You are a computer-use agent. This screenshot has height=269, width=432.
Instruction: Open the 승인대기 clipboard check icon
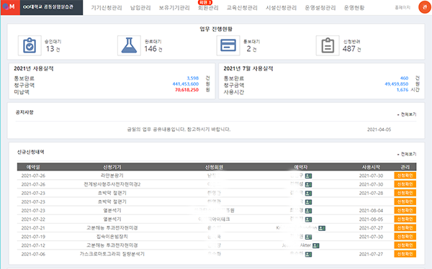tap(30, 46)
